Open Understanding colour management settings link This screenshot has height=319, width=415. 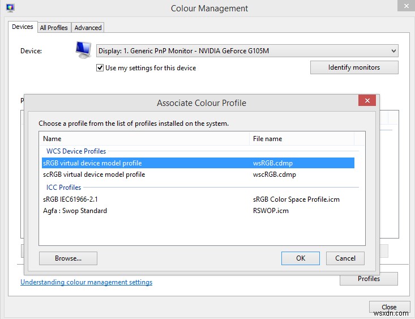[x=86, y=282]
